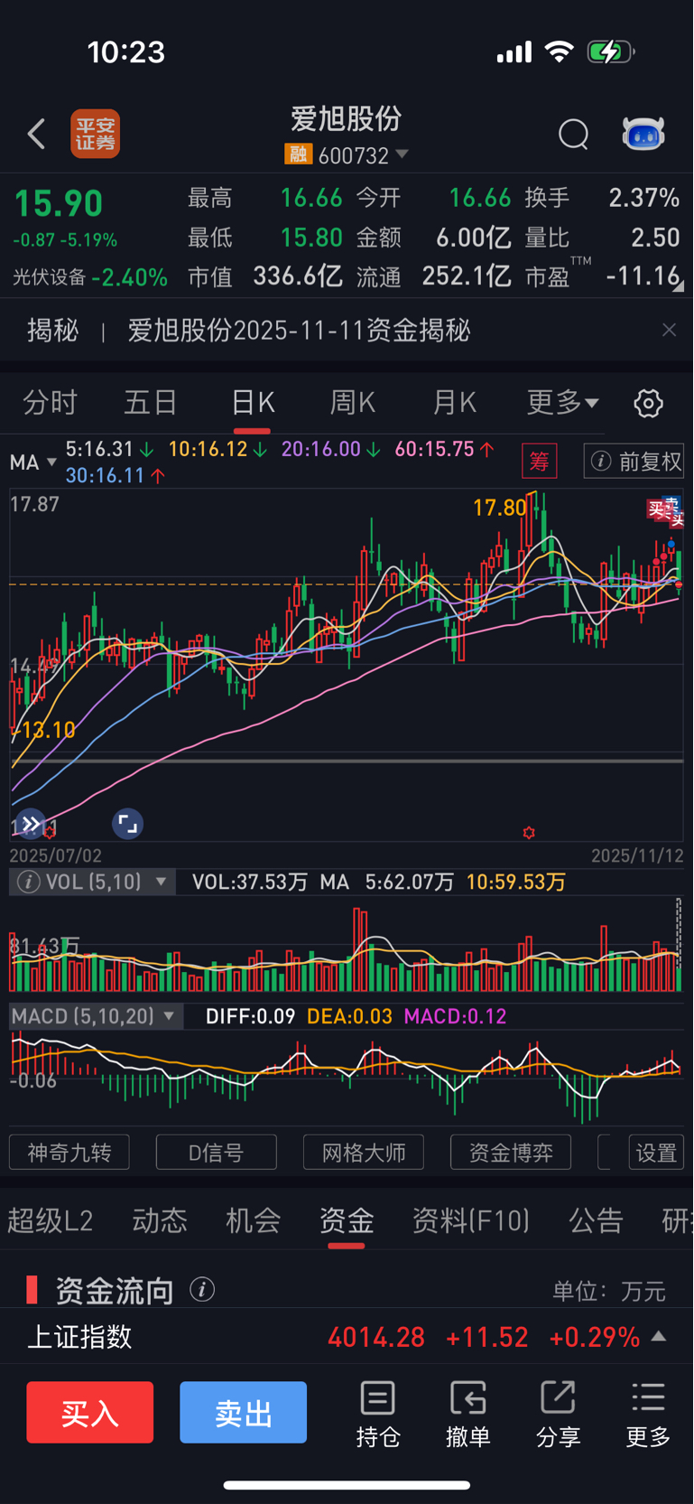Open the robot assistant icon
Screen dimensions: 694x1504
(x=643, y=134)
